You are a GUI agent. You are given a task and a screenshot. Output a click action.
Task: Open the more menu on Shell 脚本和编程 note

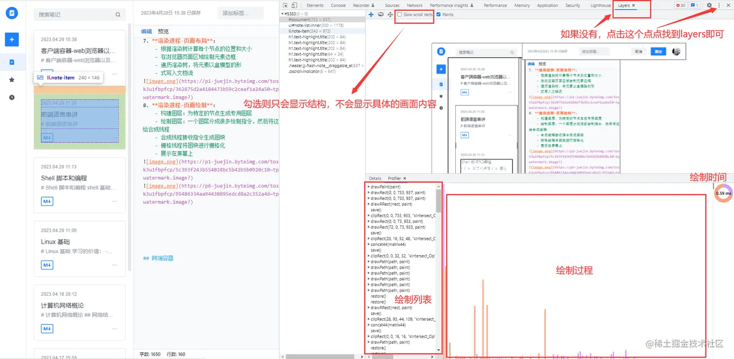(x=115, y=202)
